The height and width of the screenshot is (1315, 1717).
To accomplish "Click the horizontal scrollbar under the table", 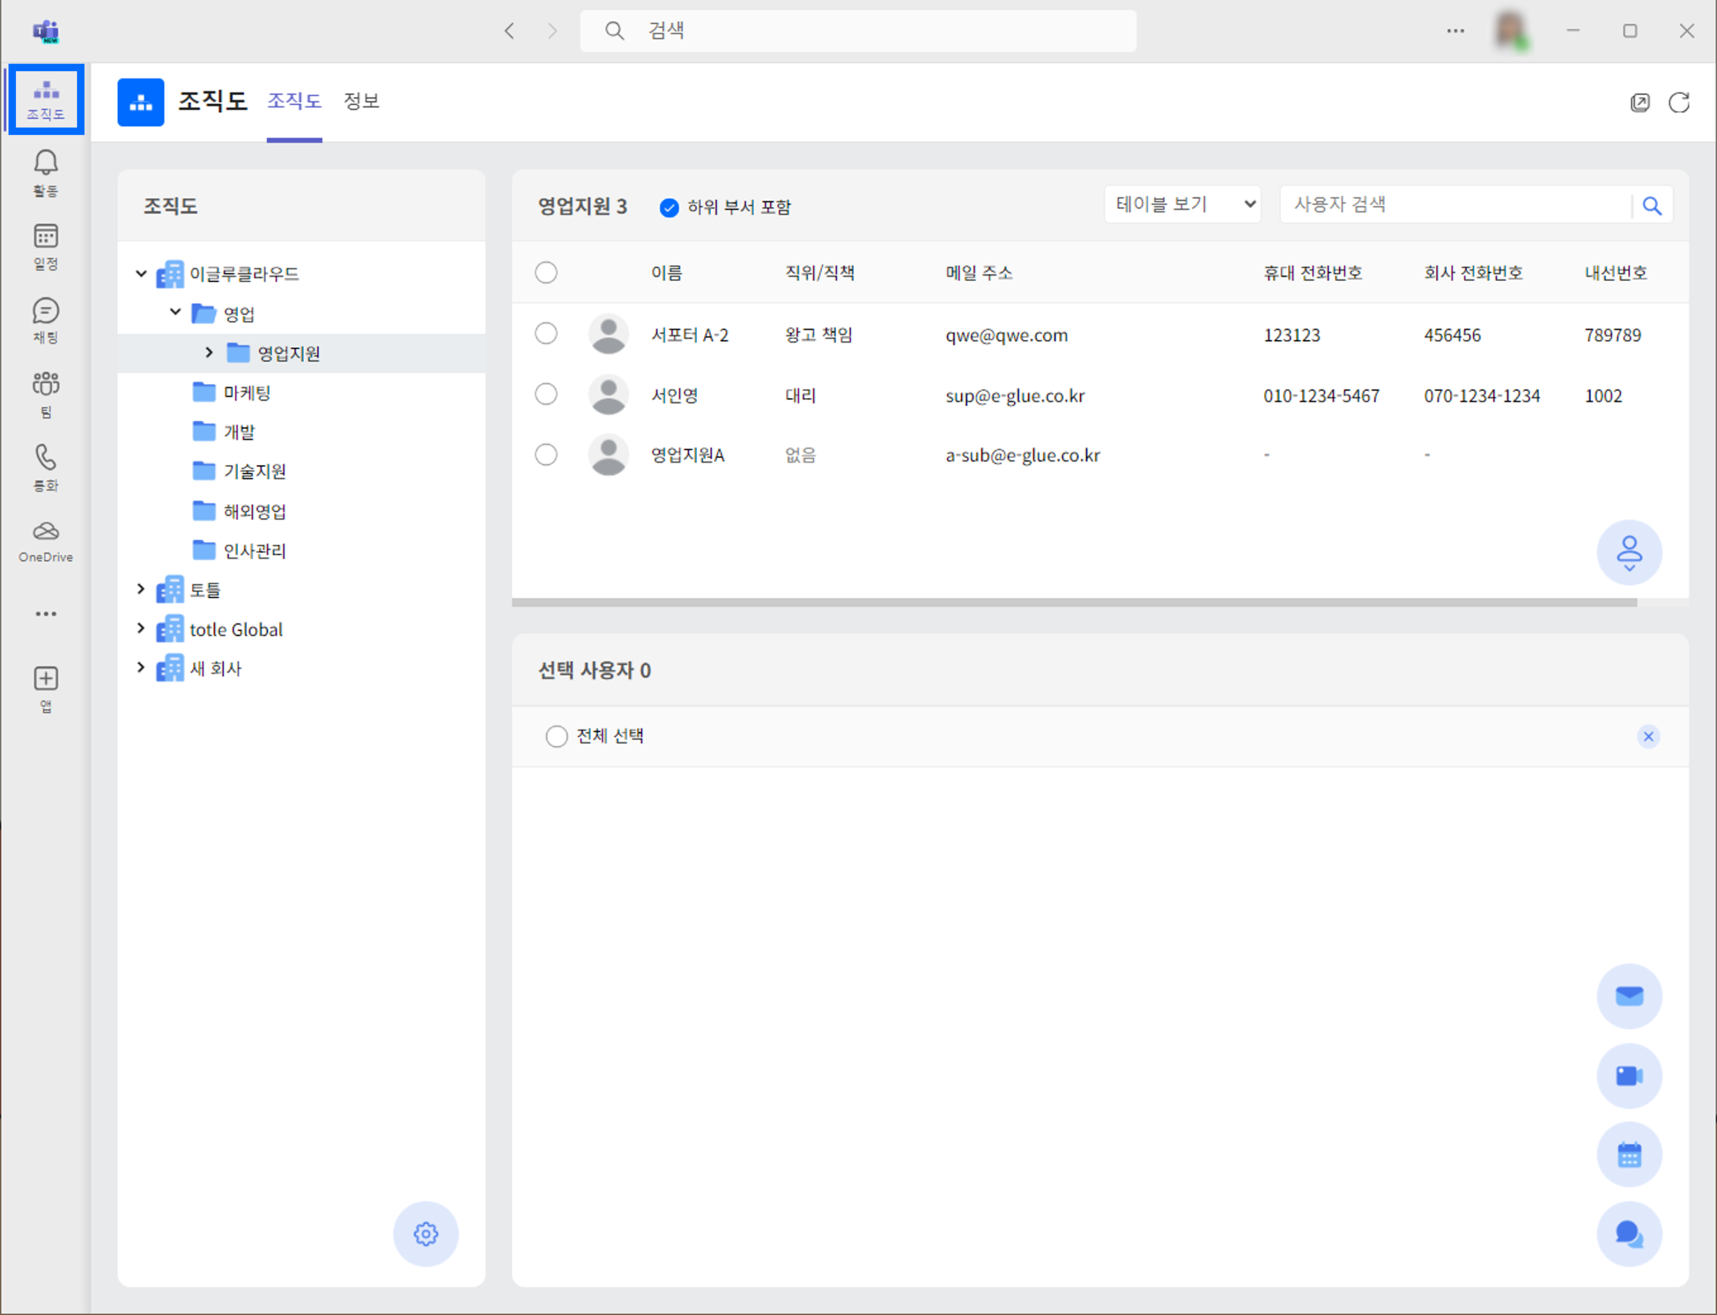I will 1074,603.
